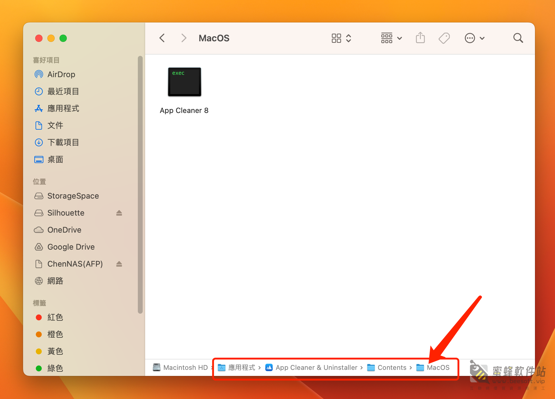Open the Group By options icon
The height and width of the screenshot is (399, 555).
(x=387, y=38)
